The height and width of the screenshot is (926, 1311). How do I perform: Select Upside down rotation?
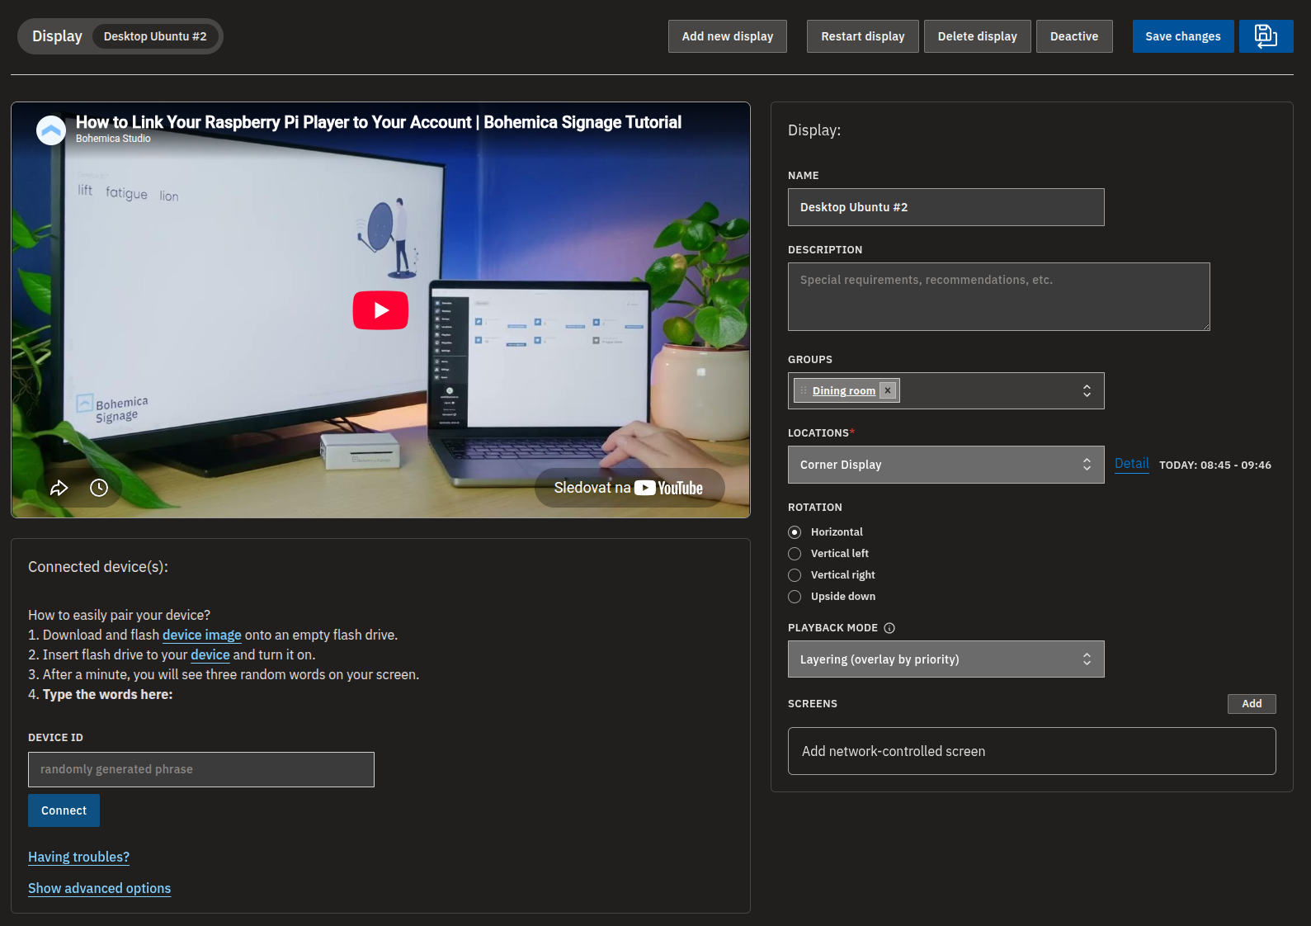tap(795, 597)
